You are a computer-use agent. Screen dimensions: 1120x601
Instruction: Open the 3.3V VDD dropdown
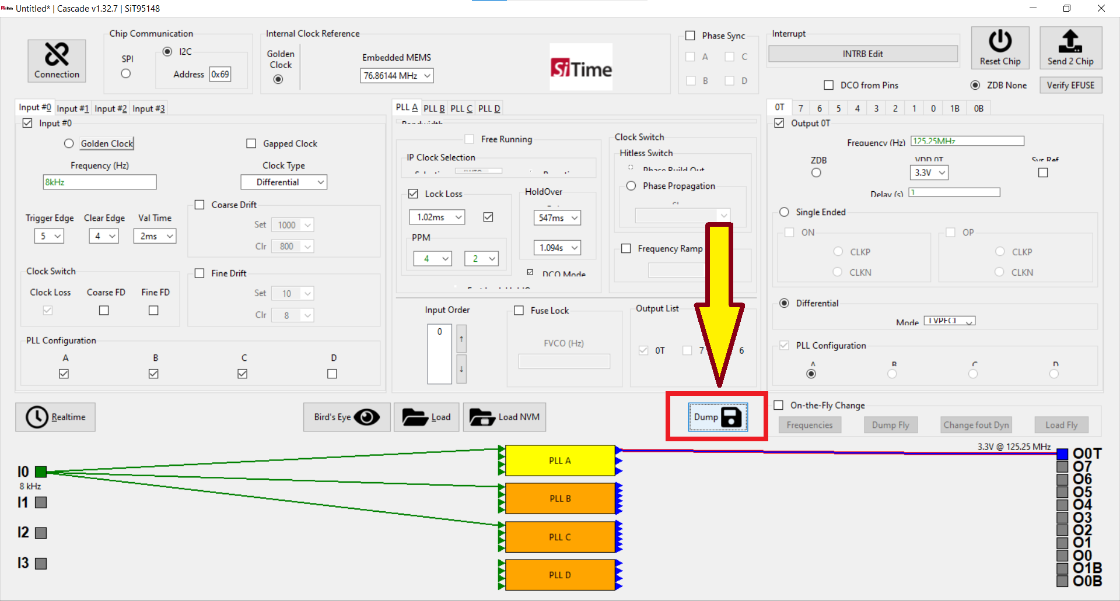pos(929,173)
